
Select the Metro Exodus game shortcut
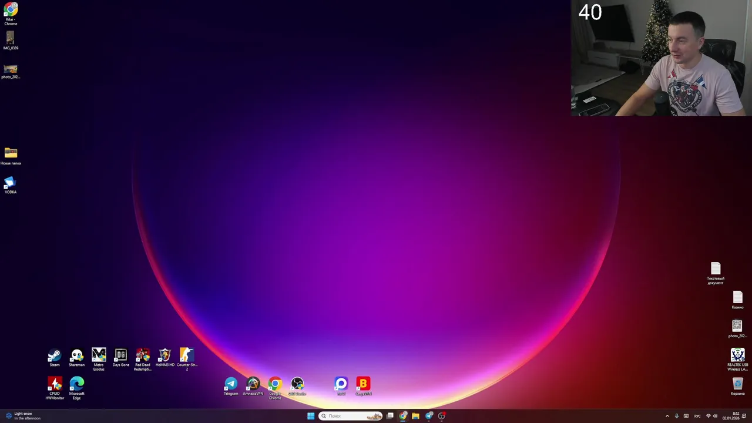pyautogui.click(x=99, y=360)
